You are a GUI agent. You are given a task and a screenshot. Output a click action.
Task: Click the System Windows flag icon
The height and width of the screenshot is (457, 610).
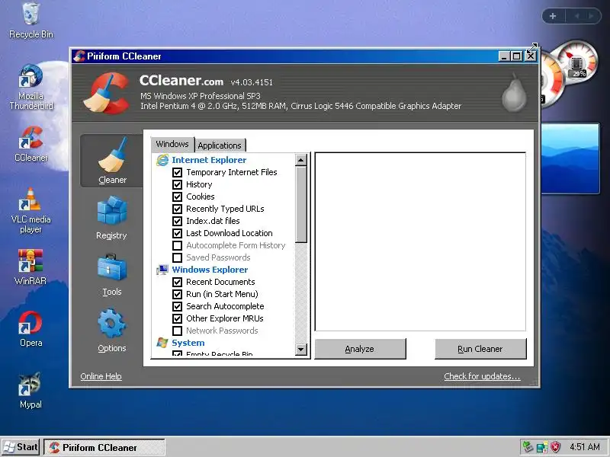pyautogui.click(x=162, y=343)
